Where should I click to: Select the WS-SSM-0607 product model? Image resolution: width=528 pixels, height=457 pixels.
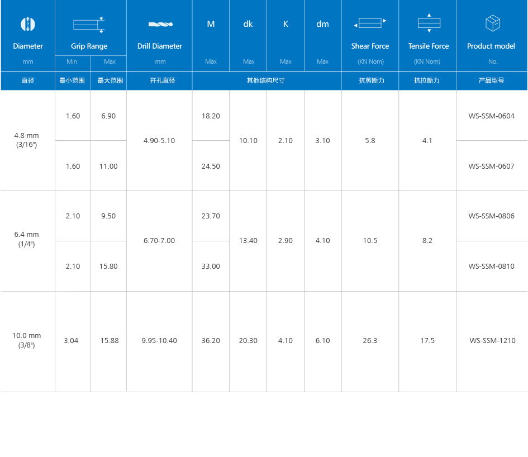pyautogui.click(x=491, y=166)
